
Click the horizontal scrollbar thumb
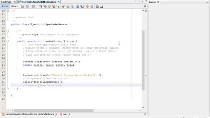[x=54, y=110]
